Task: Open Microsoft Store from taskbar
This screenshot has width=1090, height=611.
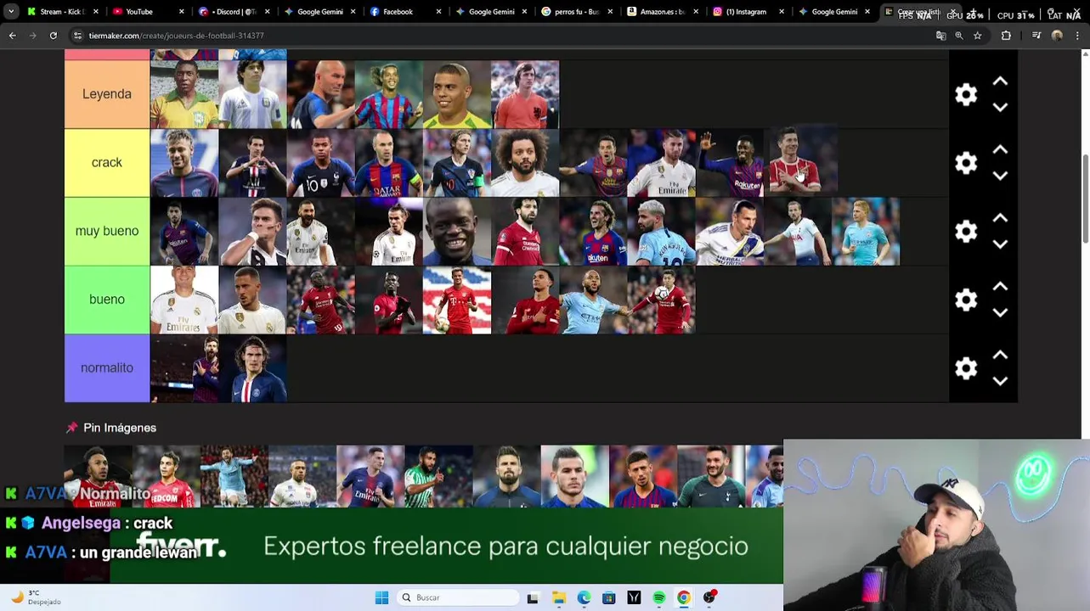Action: point(609,597)
